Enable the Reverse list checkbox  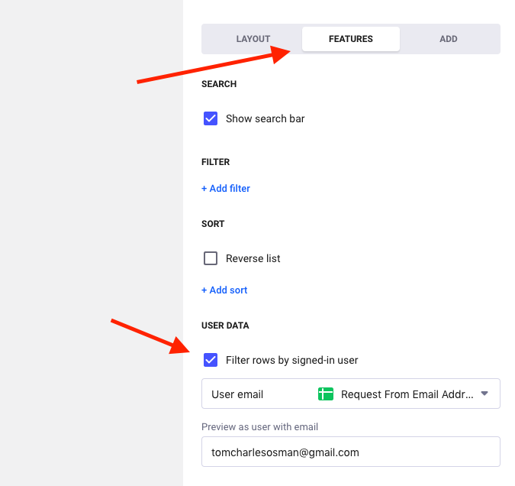(211, 258)
